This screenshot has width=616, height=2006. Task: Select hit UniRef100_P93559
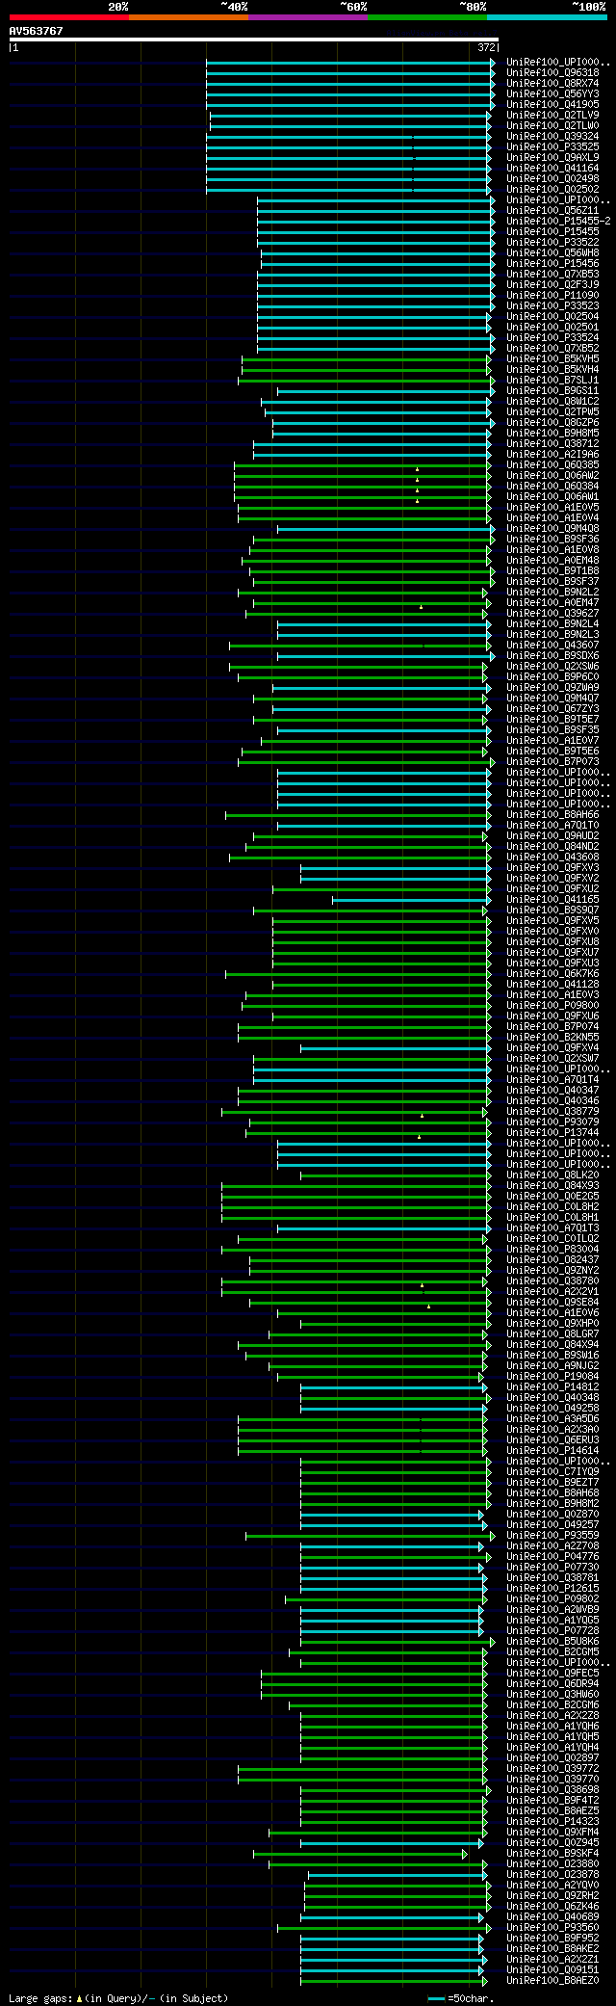pos(552,1535)
